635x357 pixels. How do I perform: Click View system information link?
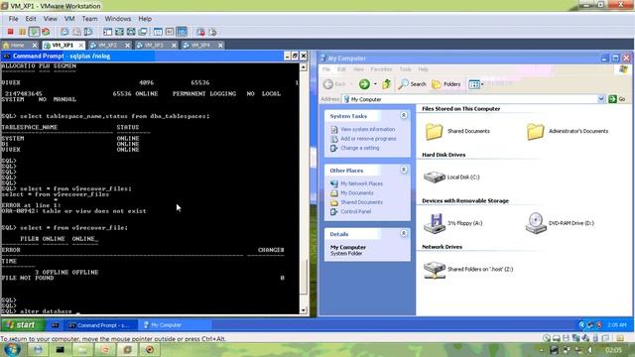click(368, 129)
